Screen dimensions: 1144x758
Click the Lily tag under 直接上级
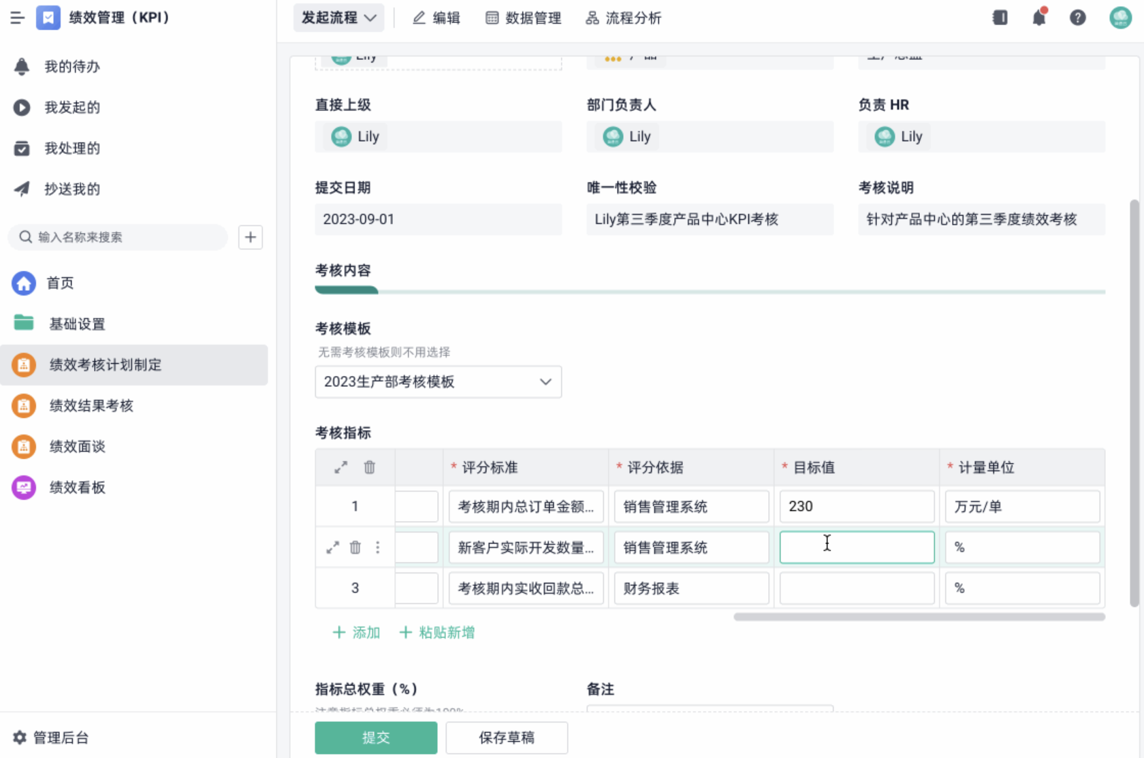(355, 136)
